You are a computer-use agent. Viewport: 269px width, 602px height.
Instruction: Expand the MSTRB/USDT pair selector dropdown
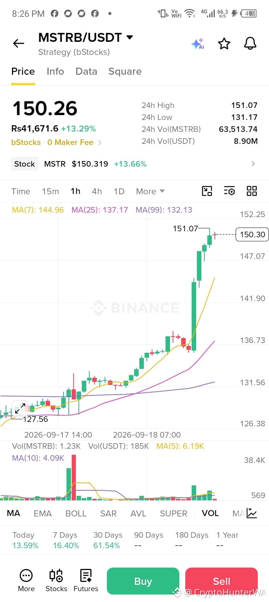130,37
